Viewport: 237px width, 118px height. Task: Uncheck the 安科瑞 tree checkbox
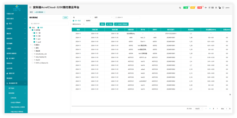[x=33, y=30]
